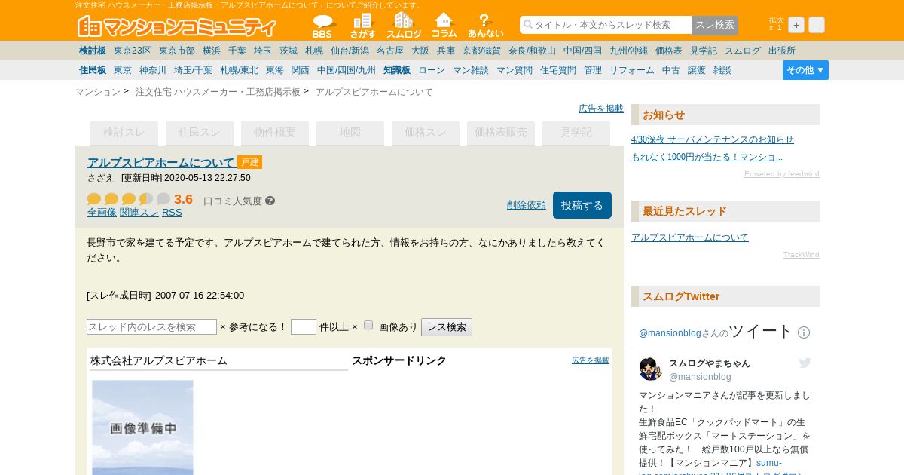Click the help icon beside 口コミ人気度
This screenshot has height=475, width=904.
tap(270, 201)
